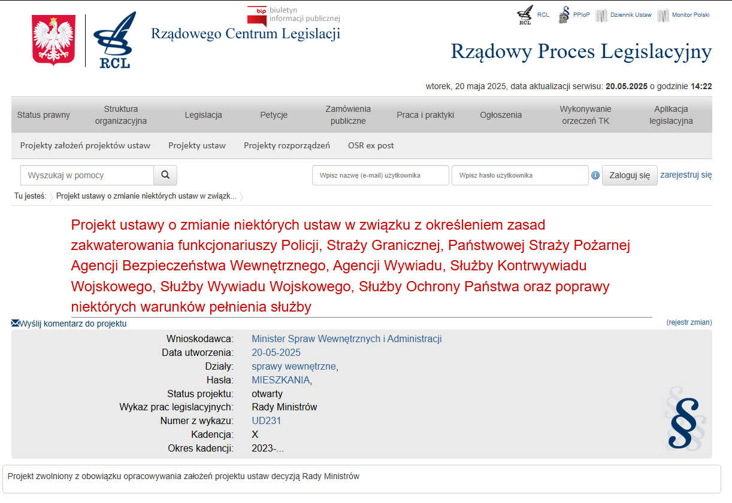The height and width of the screenshot is (503, 732).
Task: Open the Status prawny menu
Action: click(x=44, y=115)
